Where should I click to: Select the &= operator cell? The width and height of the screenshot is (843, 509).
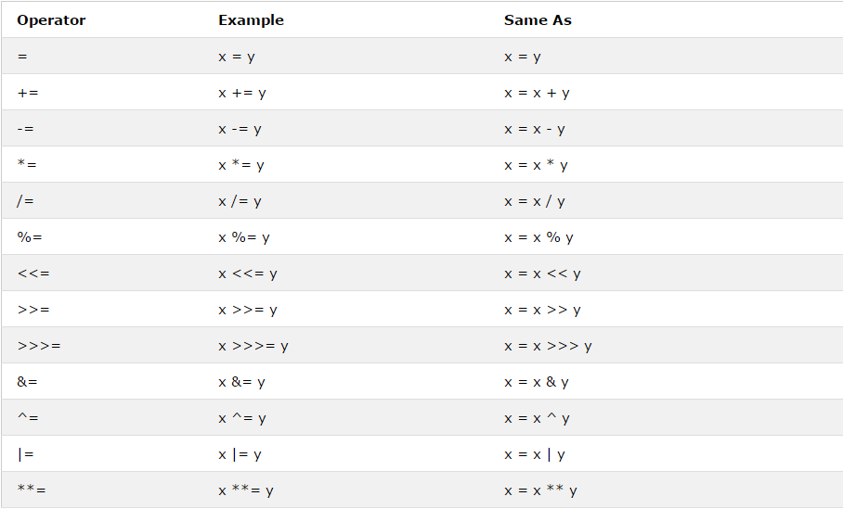28,382
